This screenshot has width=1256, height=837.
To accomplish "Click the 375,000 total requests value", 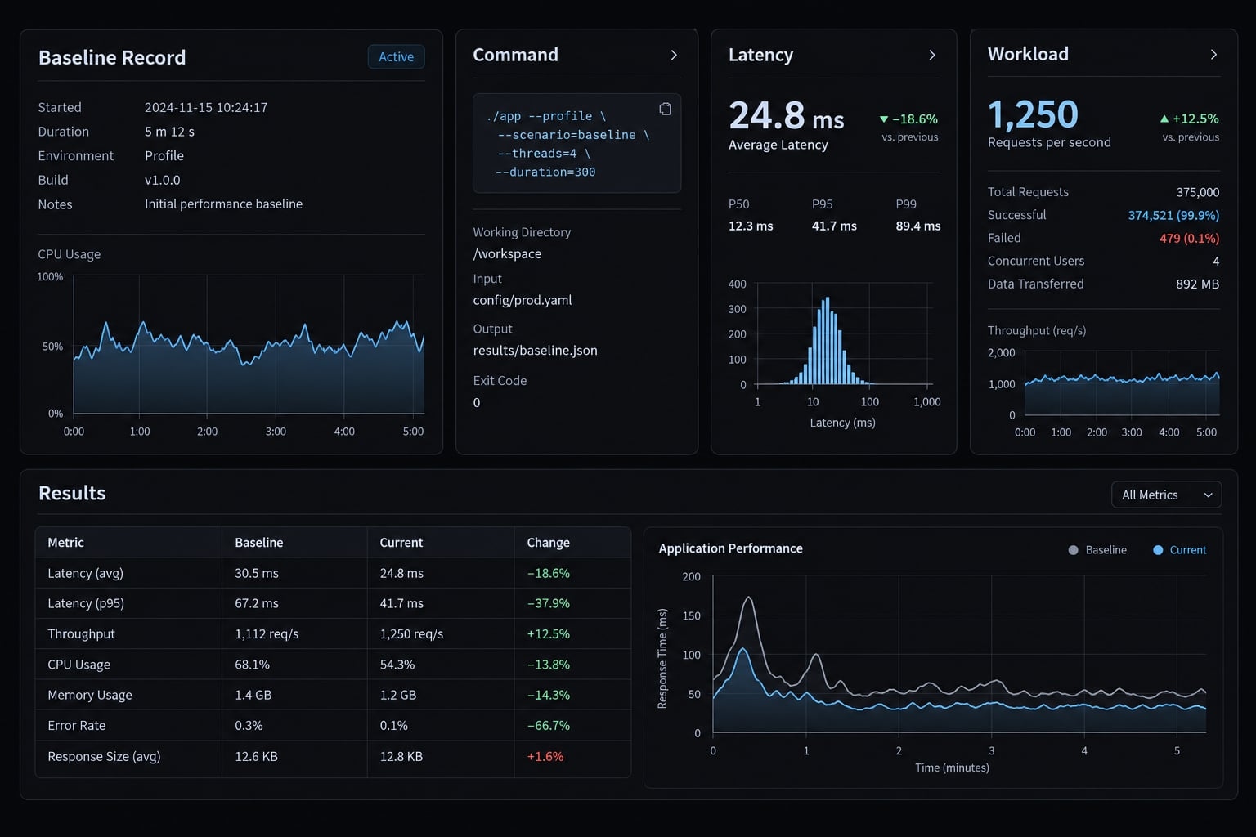I will pos(1197,192).
